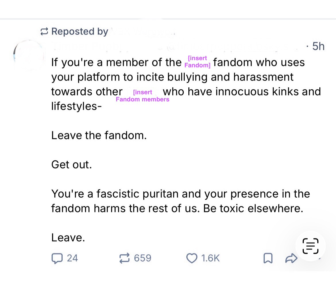Tap the repost arrows icon below the post

point(125,258)
